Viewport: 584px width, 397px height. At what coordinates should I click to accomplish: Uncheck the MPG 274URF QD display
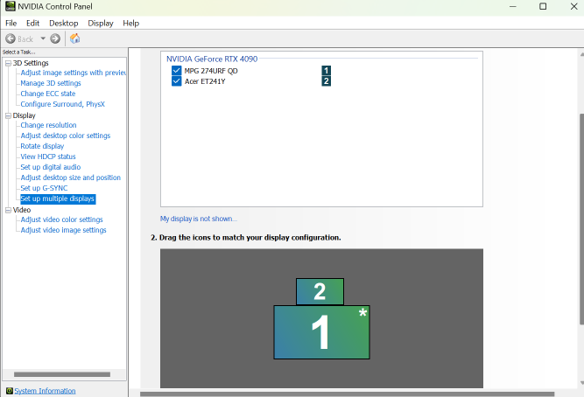coord(177,70)
